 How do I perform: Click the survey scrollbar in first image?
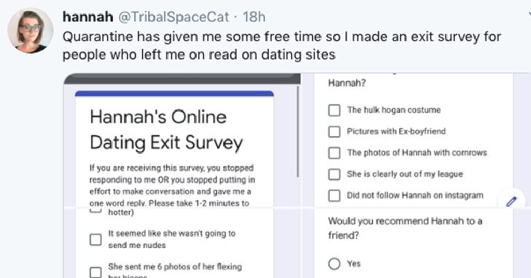pyautogui.click(x=298, y=131)
